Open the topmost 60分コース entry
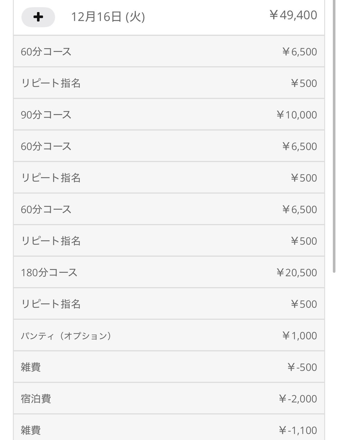 tap(46, 52)
